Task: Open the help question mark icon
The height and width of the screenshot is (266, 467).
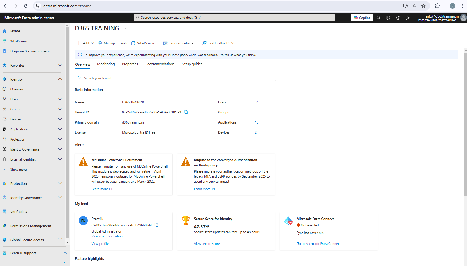Action: click(398, 18)
